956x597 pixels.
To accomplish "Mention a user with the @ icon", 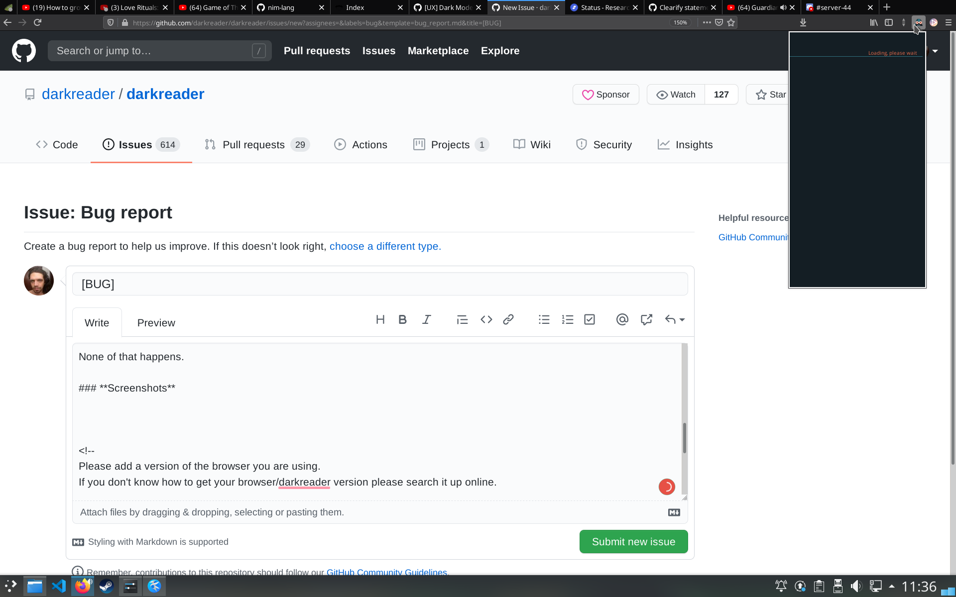I will click(622, 319).
